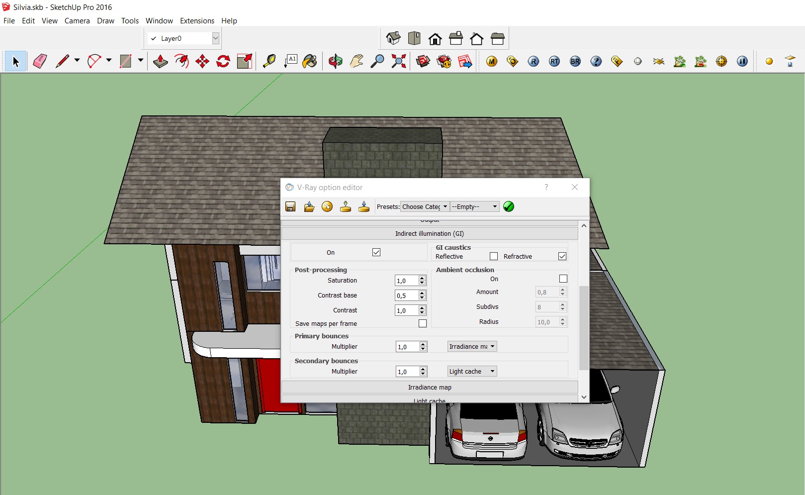The image size is (805, 495).
Task: Choose the Paint Bucket tool
Action: click(x=309, y=61)
